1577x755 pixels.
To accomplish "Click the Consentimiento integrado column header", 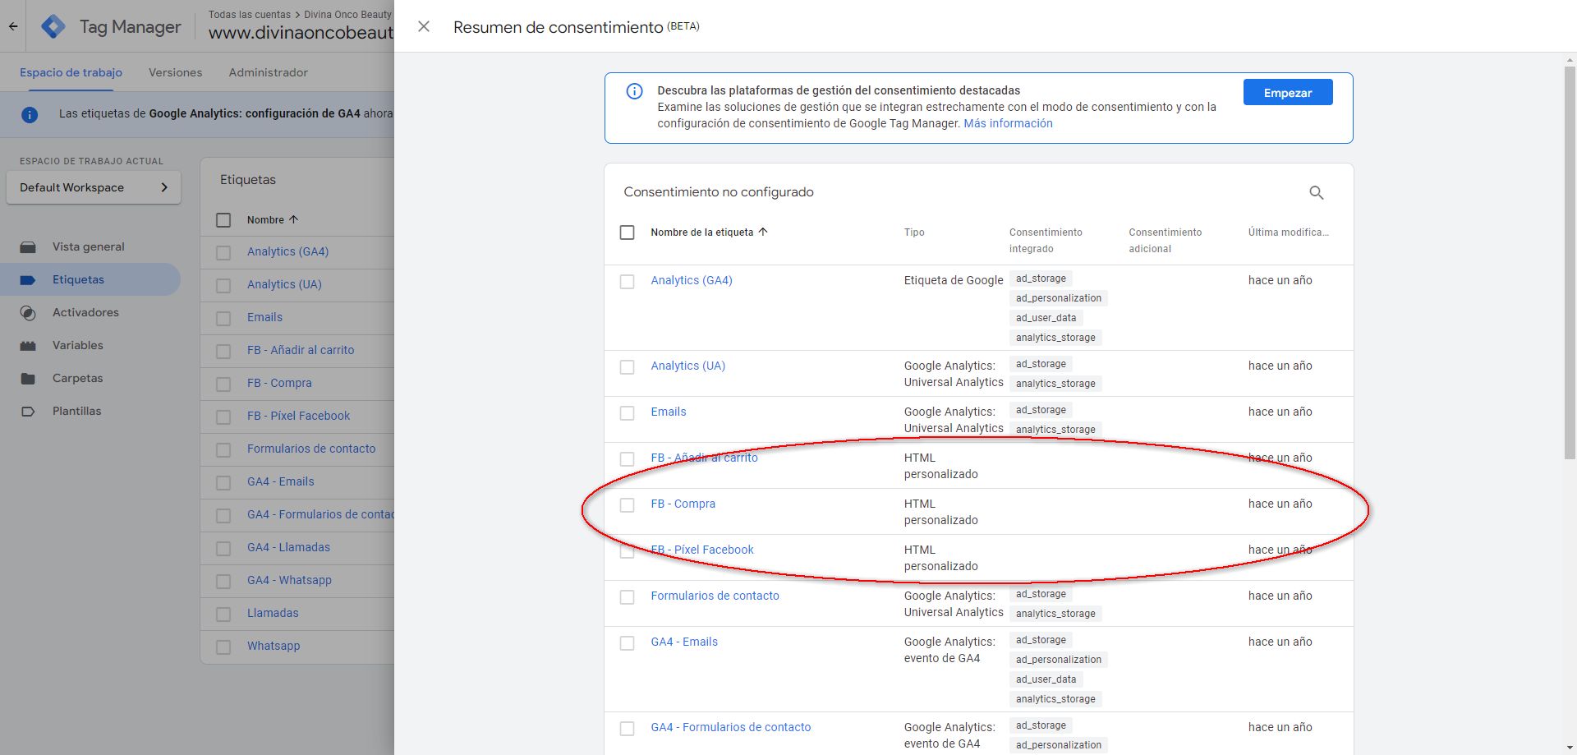I will (1046, 240).
